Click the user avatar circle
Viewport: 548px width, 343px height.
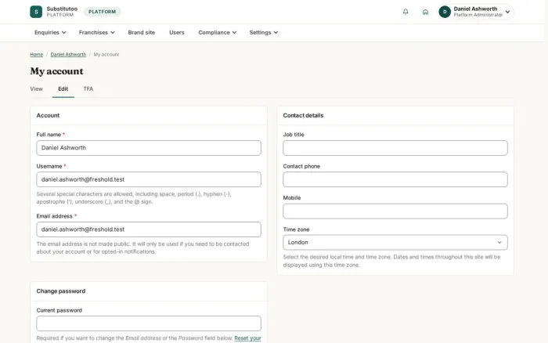click(445, 12)
